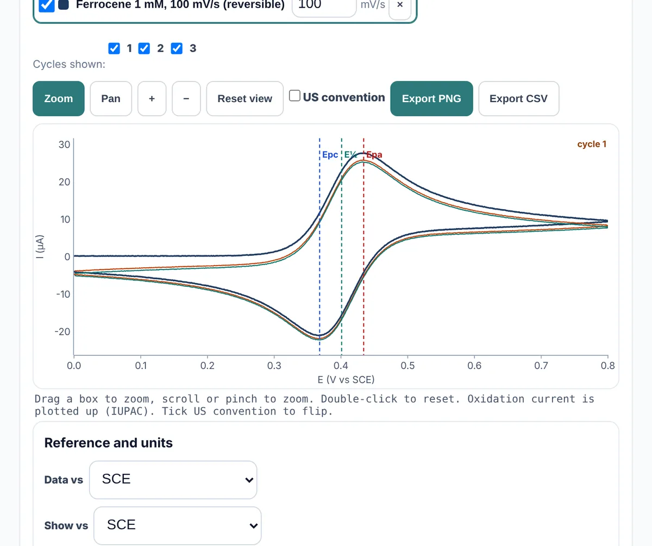Click the E (V vs SCE) axis title
Image resolution: width=652 pixels, height=546 pixels.
coord(346,379)
